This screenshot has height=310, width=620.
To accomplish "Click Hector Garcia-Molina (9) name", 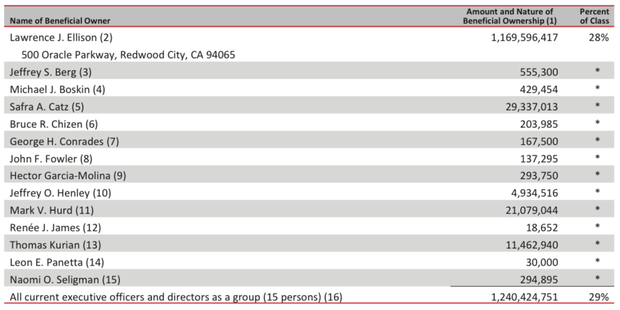I will tap(67, 176).
